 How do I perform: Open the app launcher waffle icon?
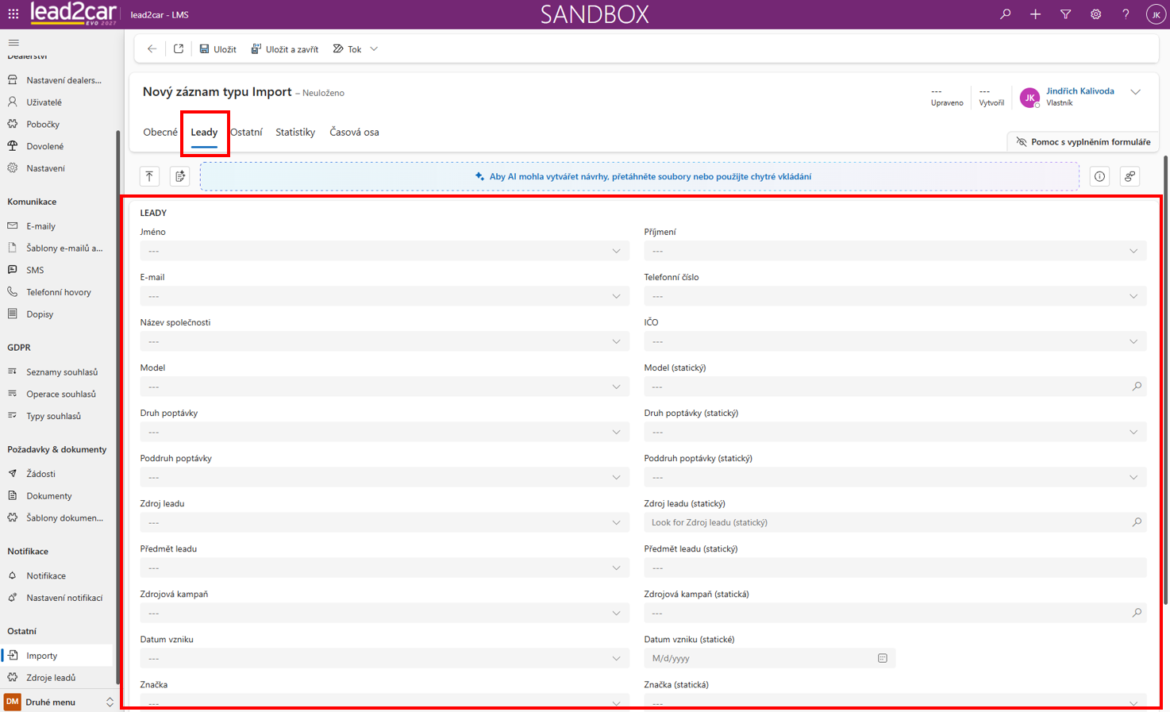pos(13,14)
